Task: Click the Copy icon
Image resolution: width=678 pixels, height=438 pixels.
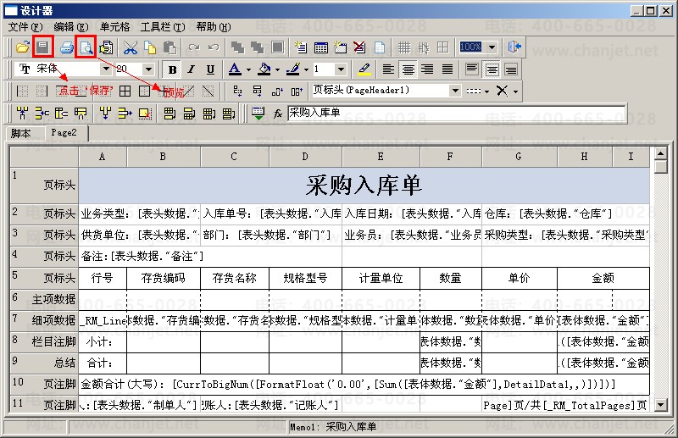Action: point(150,47)
